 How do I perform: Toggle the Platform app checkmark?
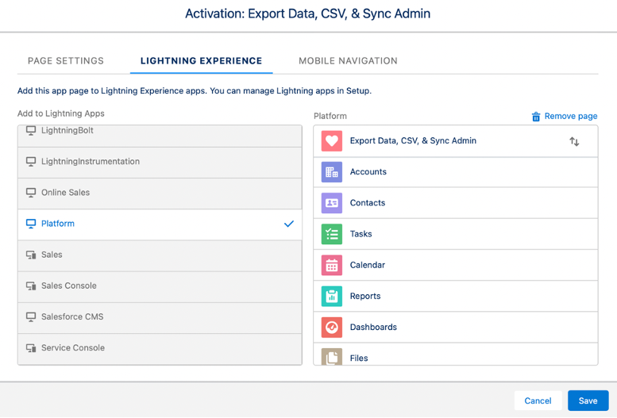click(288, 224)
